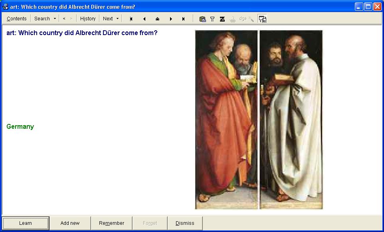
Task: Click the Add new button
Action: pos(70,223)
